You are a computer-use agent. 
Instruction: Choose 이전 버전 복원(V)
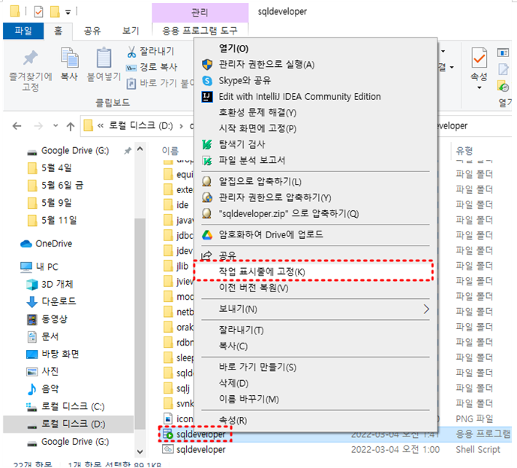[254, 288]
